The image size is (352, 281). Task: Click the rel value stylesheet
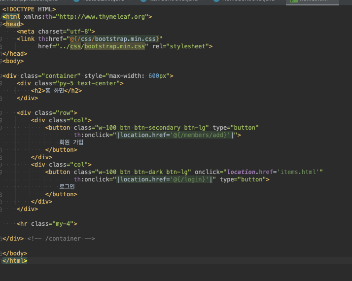click(x=187, y=46)
